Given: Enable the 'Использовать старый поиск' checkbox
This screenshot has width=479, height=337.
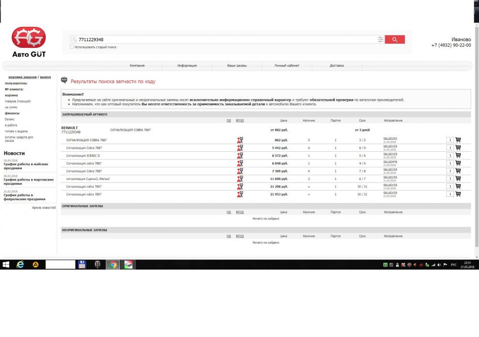Looking at the screenshot, I should pyautogui.click(x=72, y=47).
